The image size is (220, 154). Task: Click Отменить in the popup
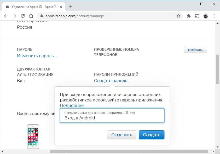121,135
